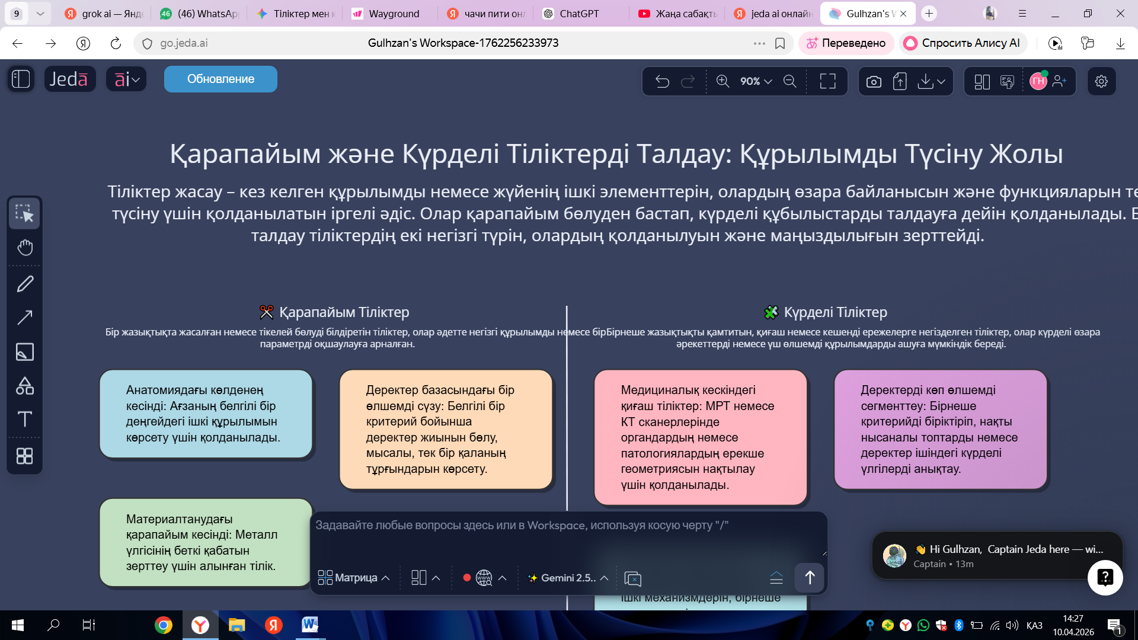The width and height of the screenshot is (1138, 640).
Task: Choose the Shapes tool in sidebar
Action: coord(25,386)
